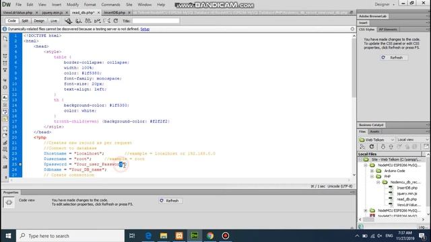This screenshot has height=242, width=431.
Task: Collapse the Site - Web Telkom root node
Action: [360, 159]
